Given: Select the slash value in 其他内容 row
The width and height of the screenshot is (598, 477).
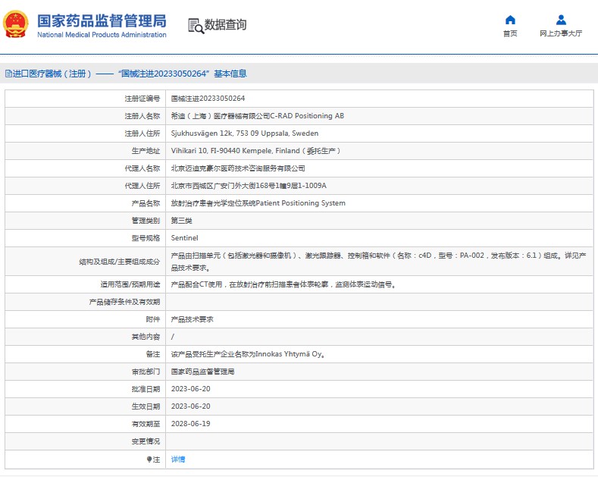Looking at the screenshot, I should tap(172, 337).
